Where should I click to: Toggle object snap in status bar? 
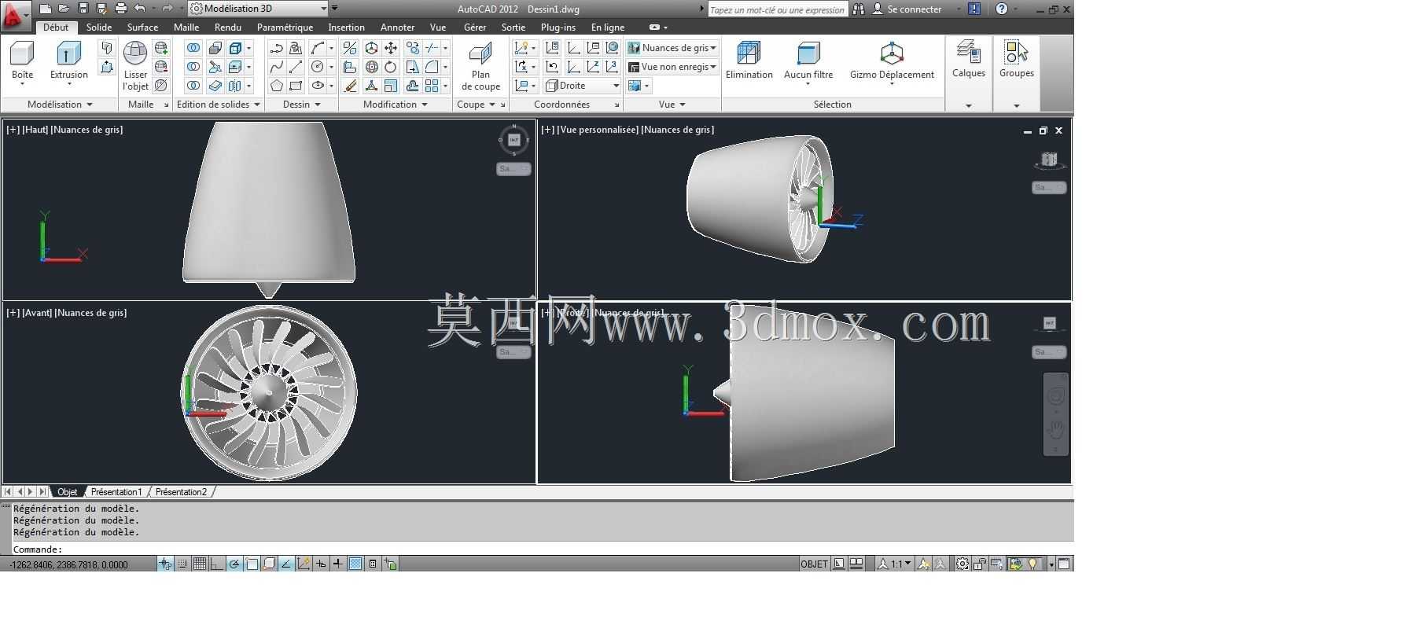[252, 564]
